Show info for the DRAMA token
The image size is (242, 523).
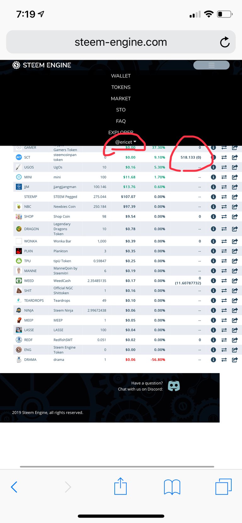coord(213,360)
